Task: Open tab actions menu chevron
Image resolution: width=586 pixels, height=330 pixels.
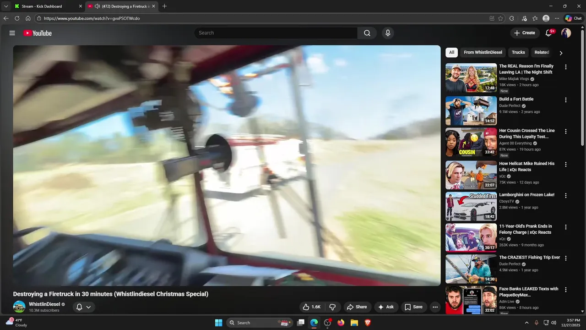Action: 6,6
